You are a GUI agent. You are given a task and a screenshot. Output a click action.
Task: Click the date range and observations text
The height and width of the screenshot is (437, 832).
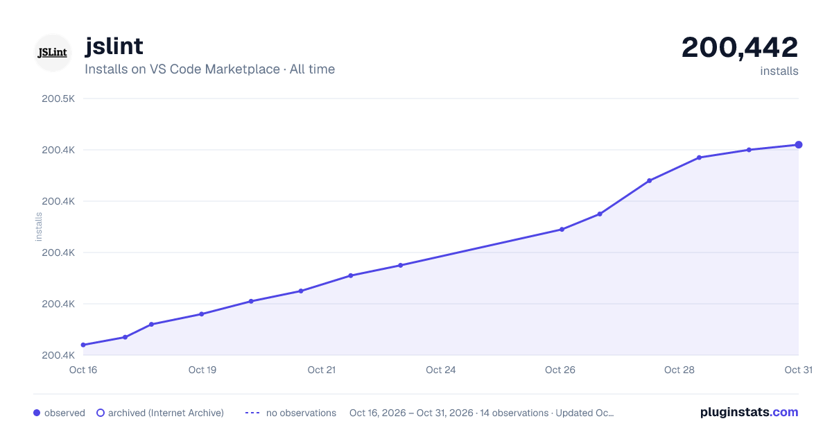click(481, 413)
